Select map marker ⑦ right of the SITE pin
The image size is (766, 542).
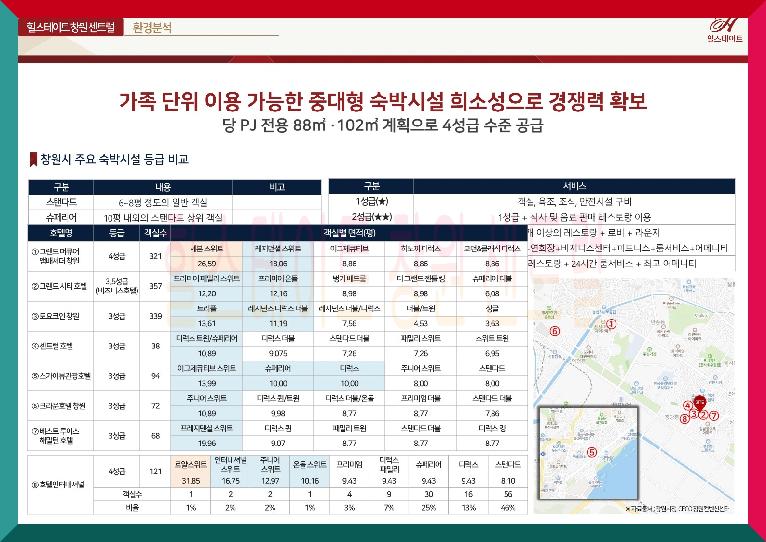(x=714, y=415)
